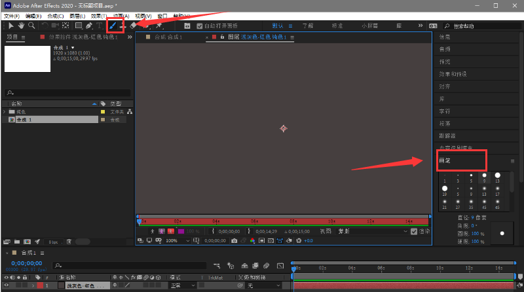Image resolution: width=524 pixels, height=292 pixels.
Task: Open the 文件(F) menu
Action: [12, 16]
